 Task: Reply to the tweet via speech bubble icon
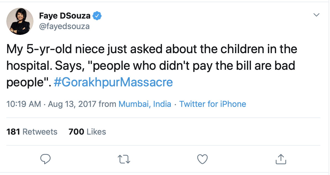45,159
